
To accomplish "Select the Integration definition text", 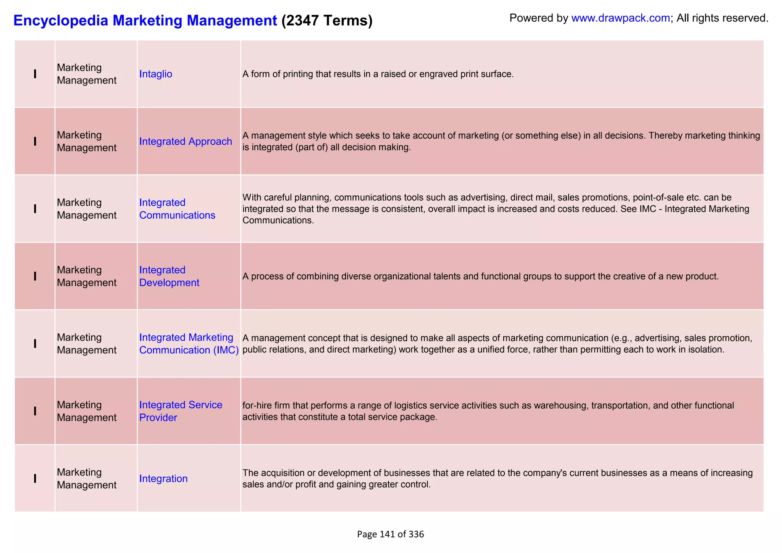I will (498, 479).
